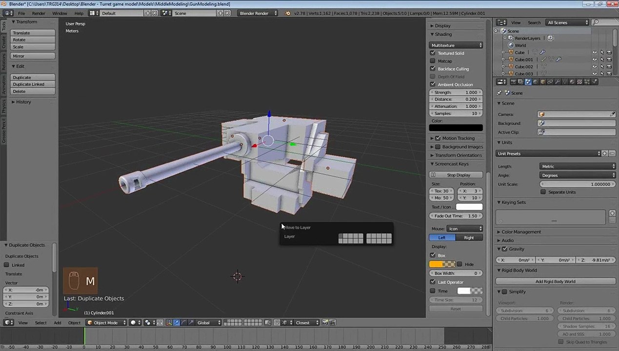Click the Fade Out Time field
Image resolution: width=619 pixels, height=351 pixels.
pos(456,216)
